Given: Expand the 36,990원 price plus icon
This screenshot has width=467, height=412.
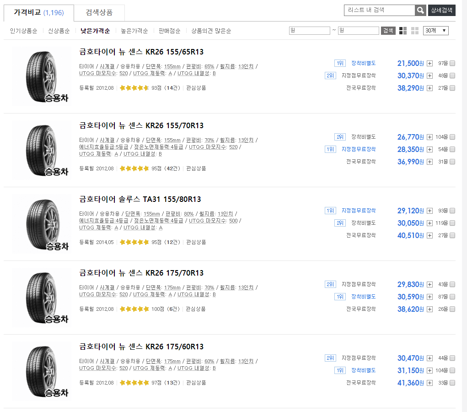Looking at the screenshot, I should 429,162.
